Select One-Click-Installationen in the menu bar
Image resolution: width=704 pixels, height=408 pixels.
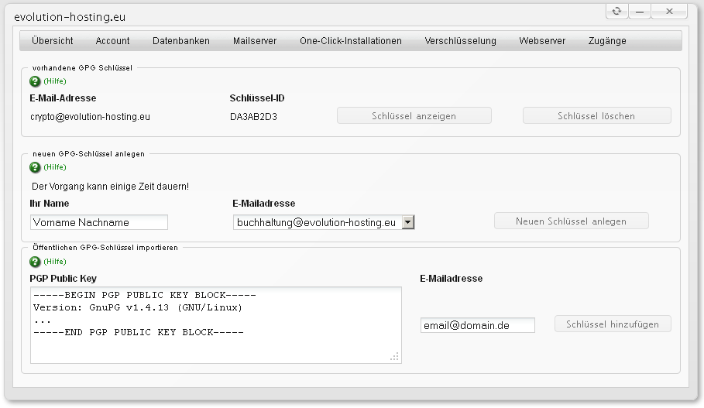351,41
